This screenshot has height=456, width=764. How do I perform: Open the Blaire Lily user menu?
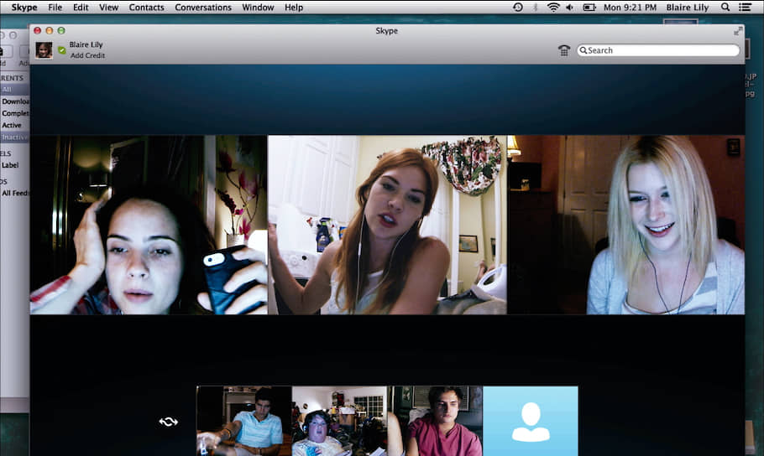pos(688,8)
